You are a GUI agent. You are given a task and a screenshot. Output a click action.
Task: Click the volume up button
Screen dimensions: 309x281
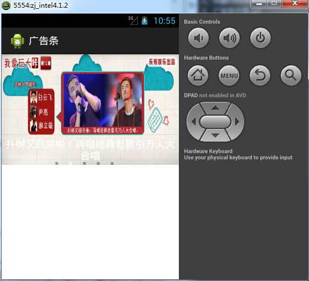[x=229, y=38]
